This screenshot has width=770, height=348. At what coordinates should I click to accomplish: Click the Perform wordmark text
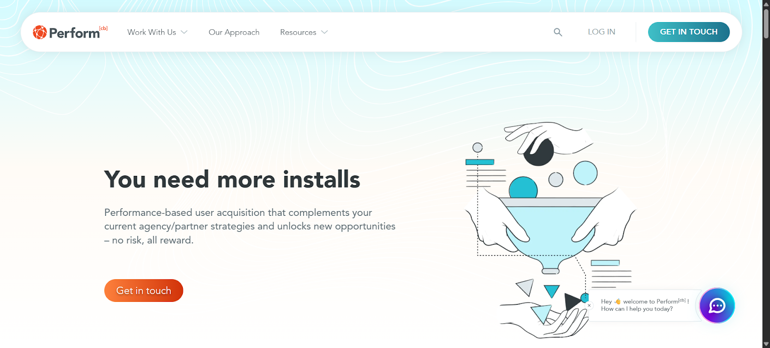pyautogui.click(x=75, y=33)
